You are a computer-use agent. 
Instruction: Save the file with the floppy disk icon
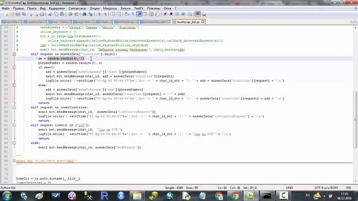tap(17, 14)
